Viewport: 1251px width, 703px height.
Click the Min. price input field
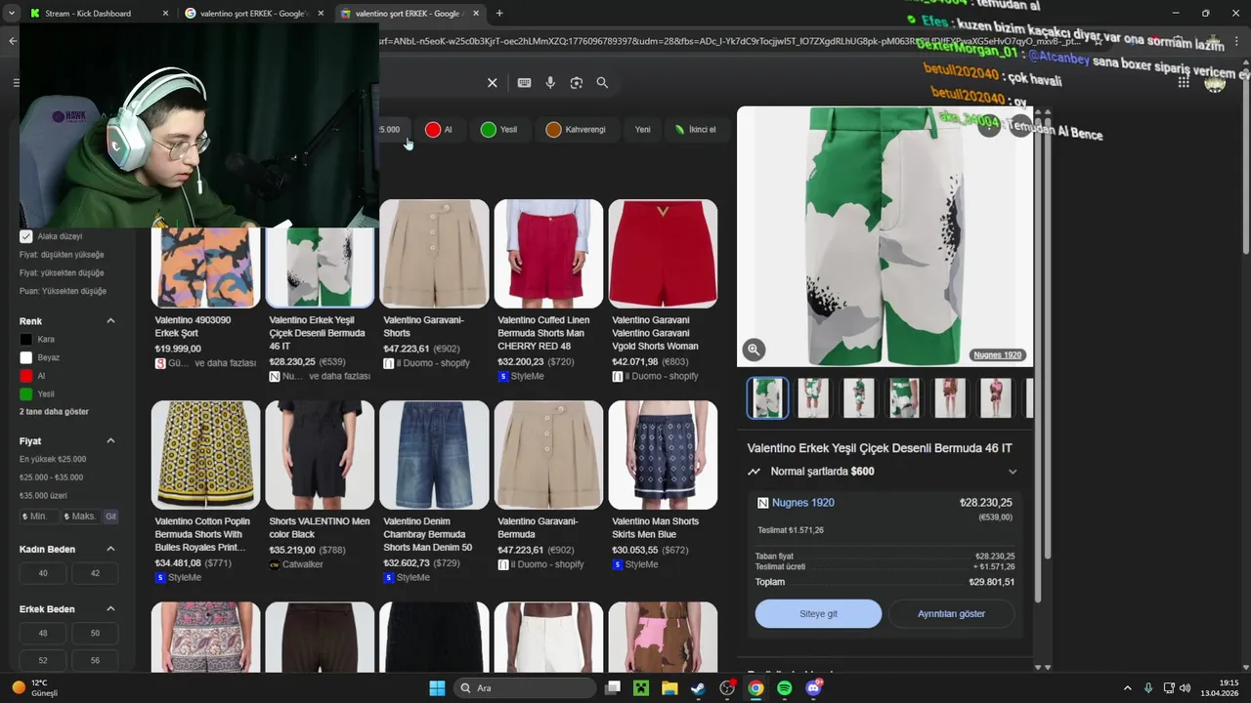[x=38, y=517]
